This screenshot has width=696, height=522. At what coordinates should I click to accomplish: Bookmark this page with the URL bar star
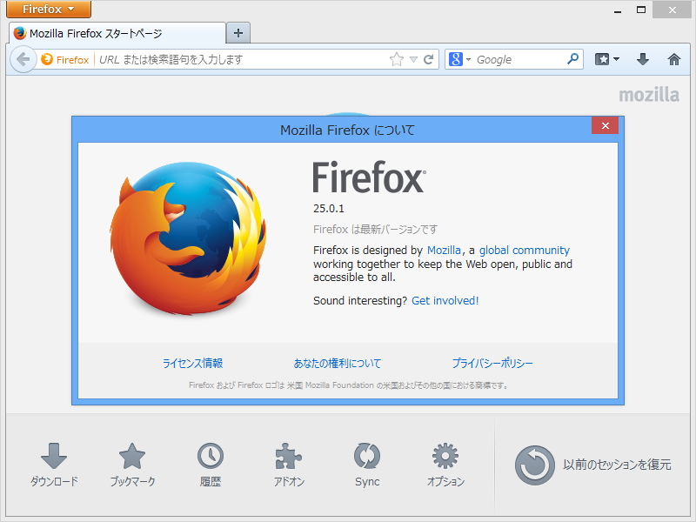pos(396,59)
